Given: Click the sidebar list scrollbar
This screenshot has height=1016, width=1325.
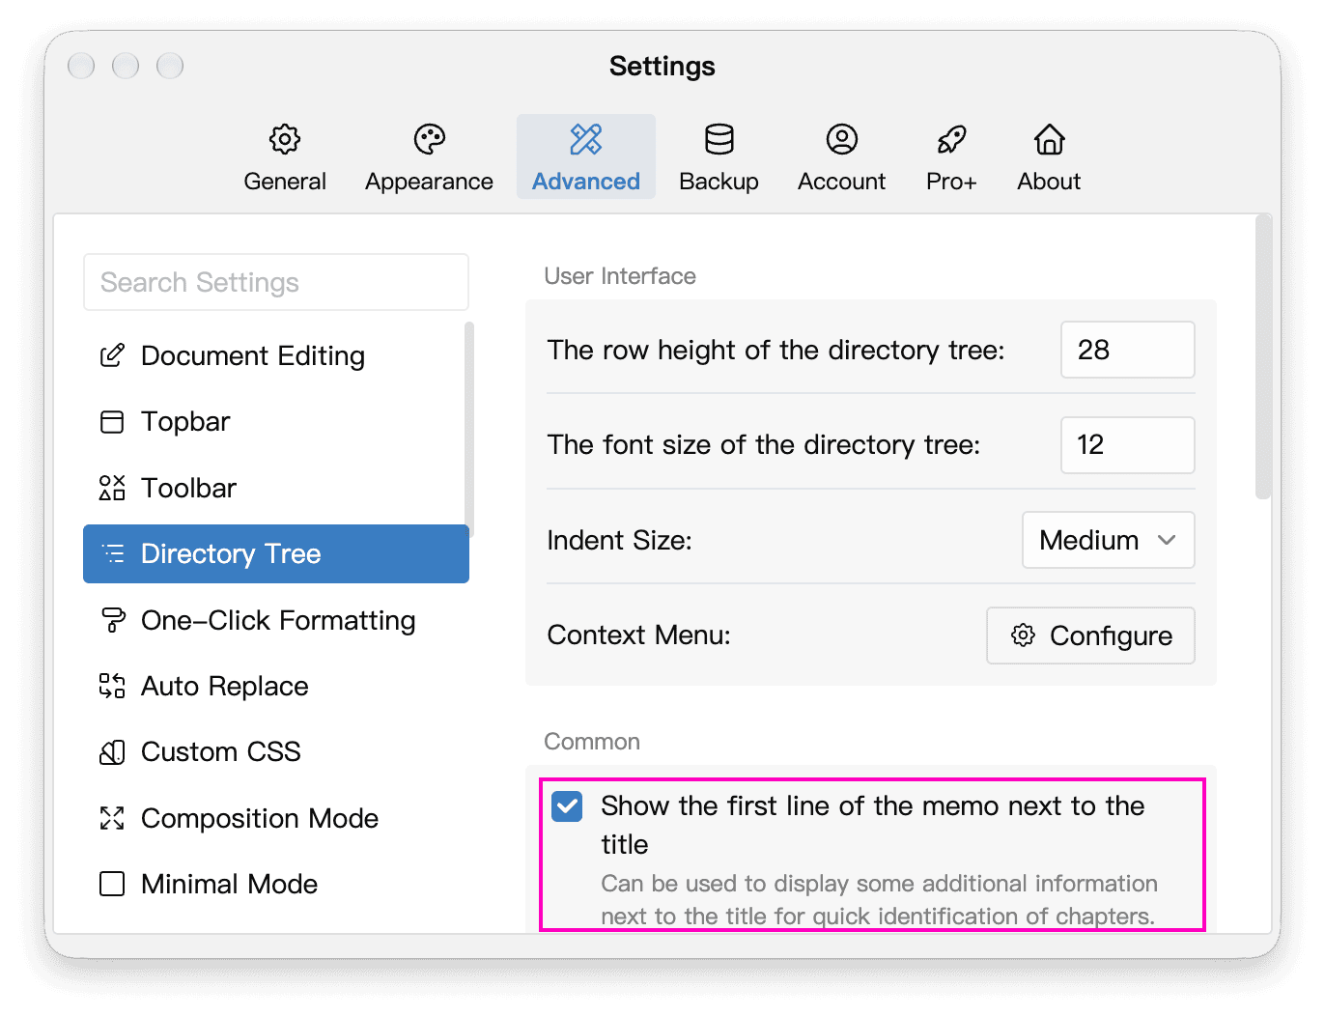Looking at the screenshot, I should point(469,429).
